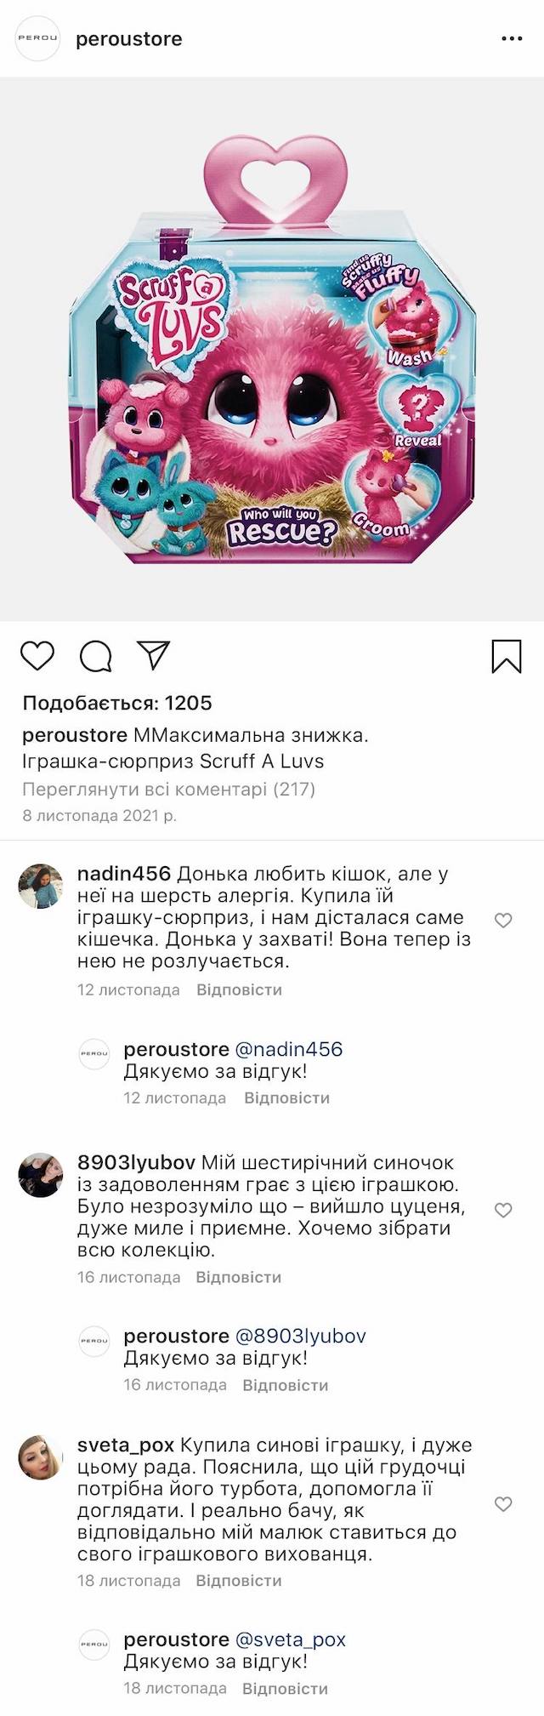The image size is (544, 1716).
Task: Reply to nadin456's comment
Action: (x=239, y=989)
